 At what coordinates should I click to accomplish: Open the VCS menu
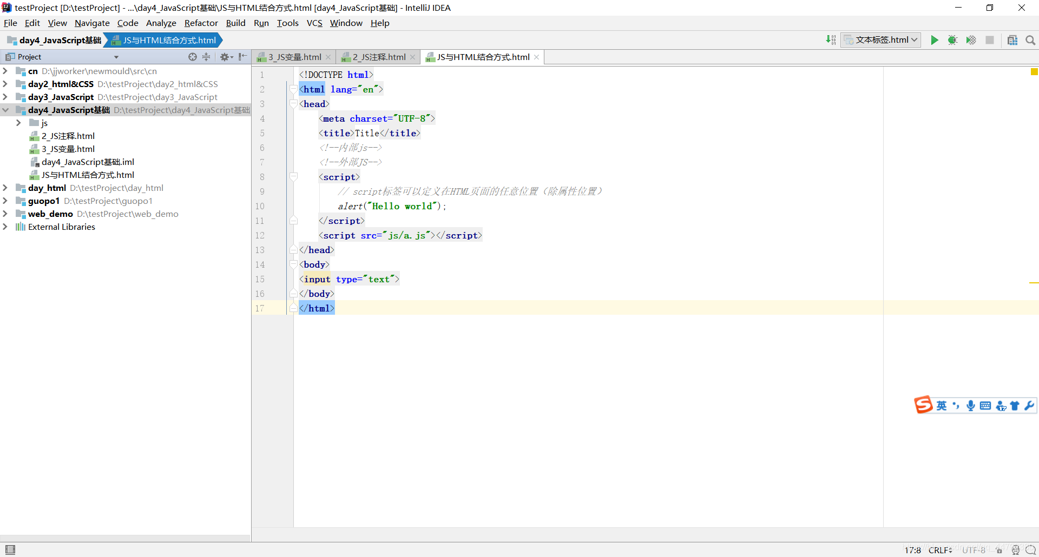click(x=314, y=23)
